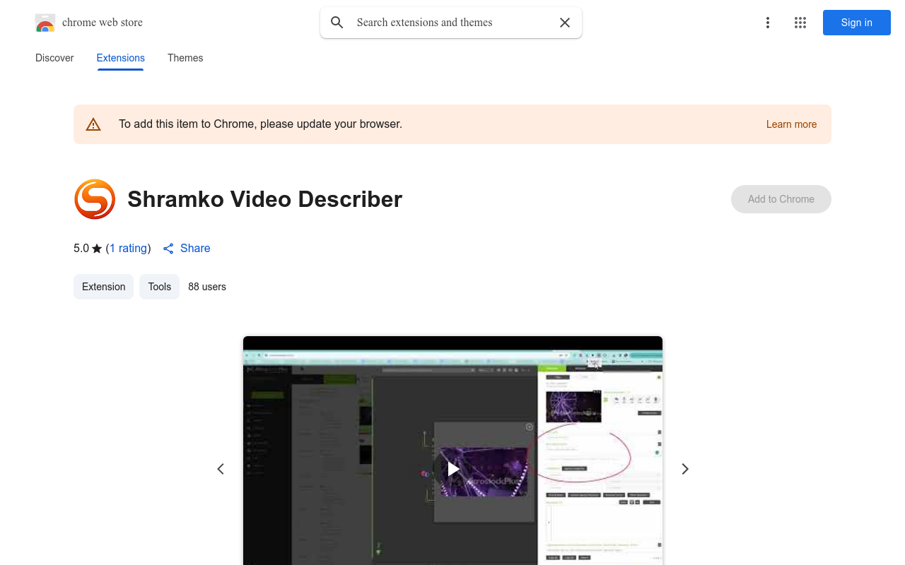Open the 1 rating link
905x565 pixels.
point(128,249)
